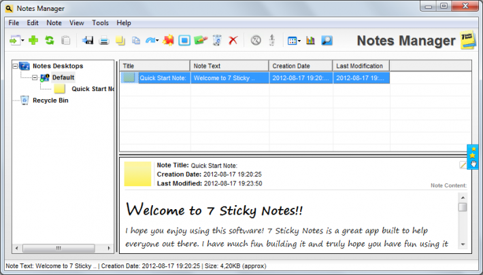Open the dropdown arrow beside the import icon
Image resolution: width=483 pixels, height=275 pixels.
click(23, 41)
